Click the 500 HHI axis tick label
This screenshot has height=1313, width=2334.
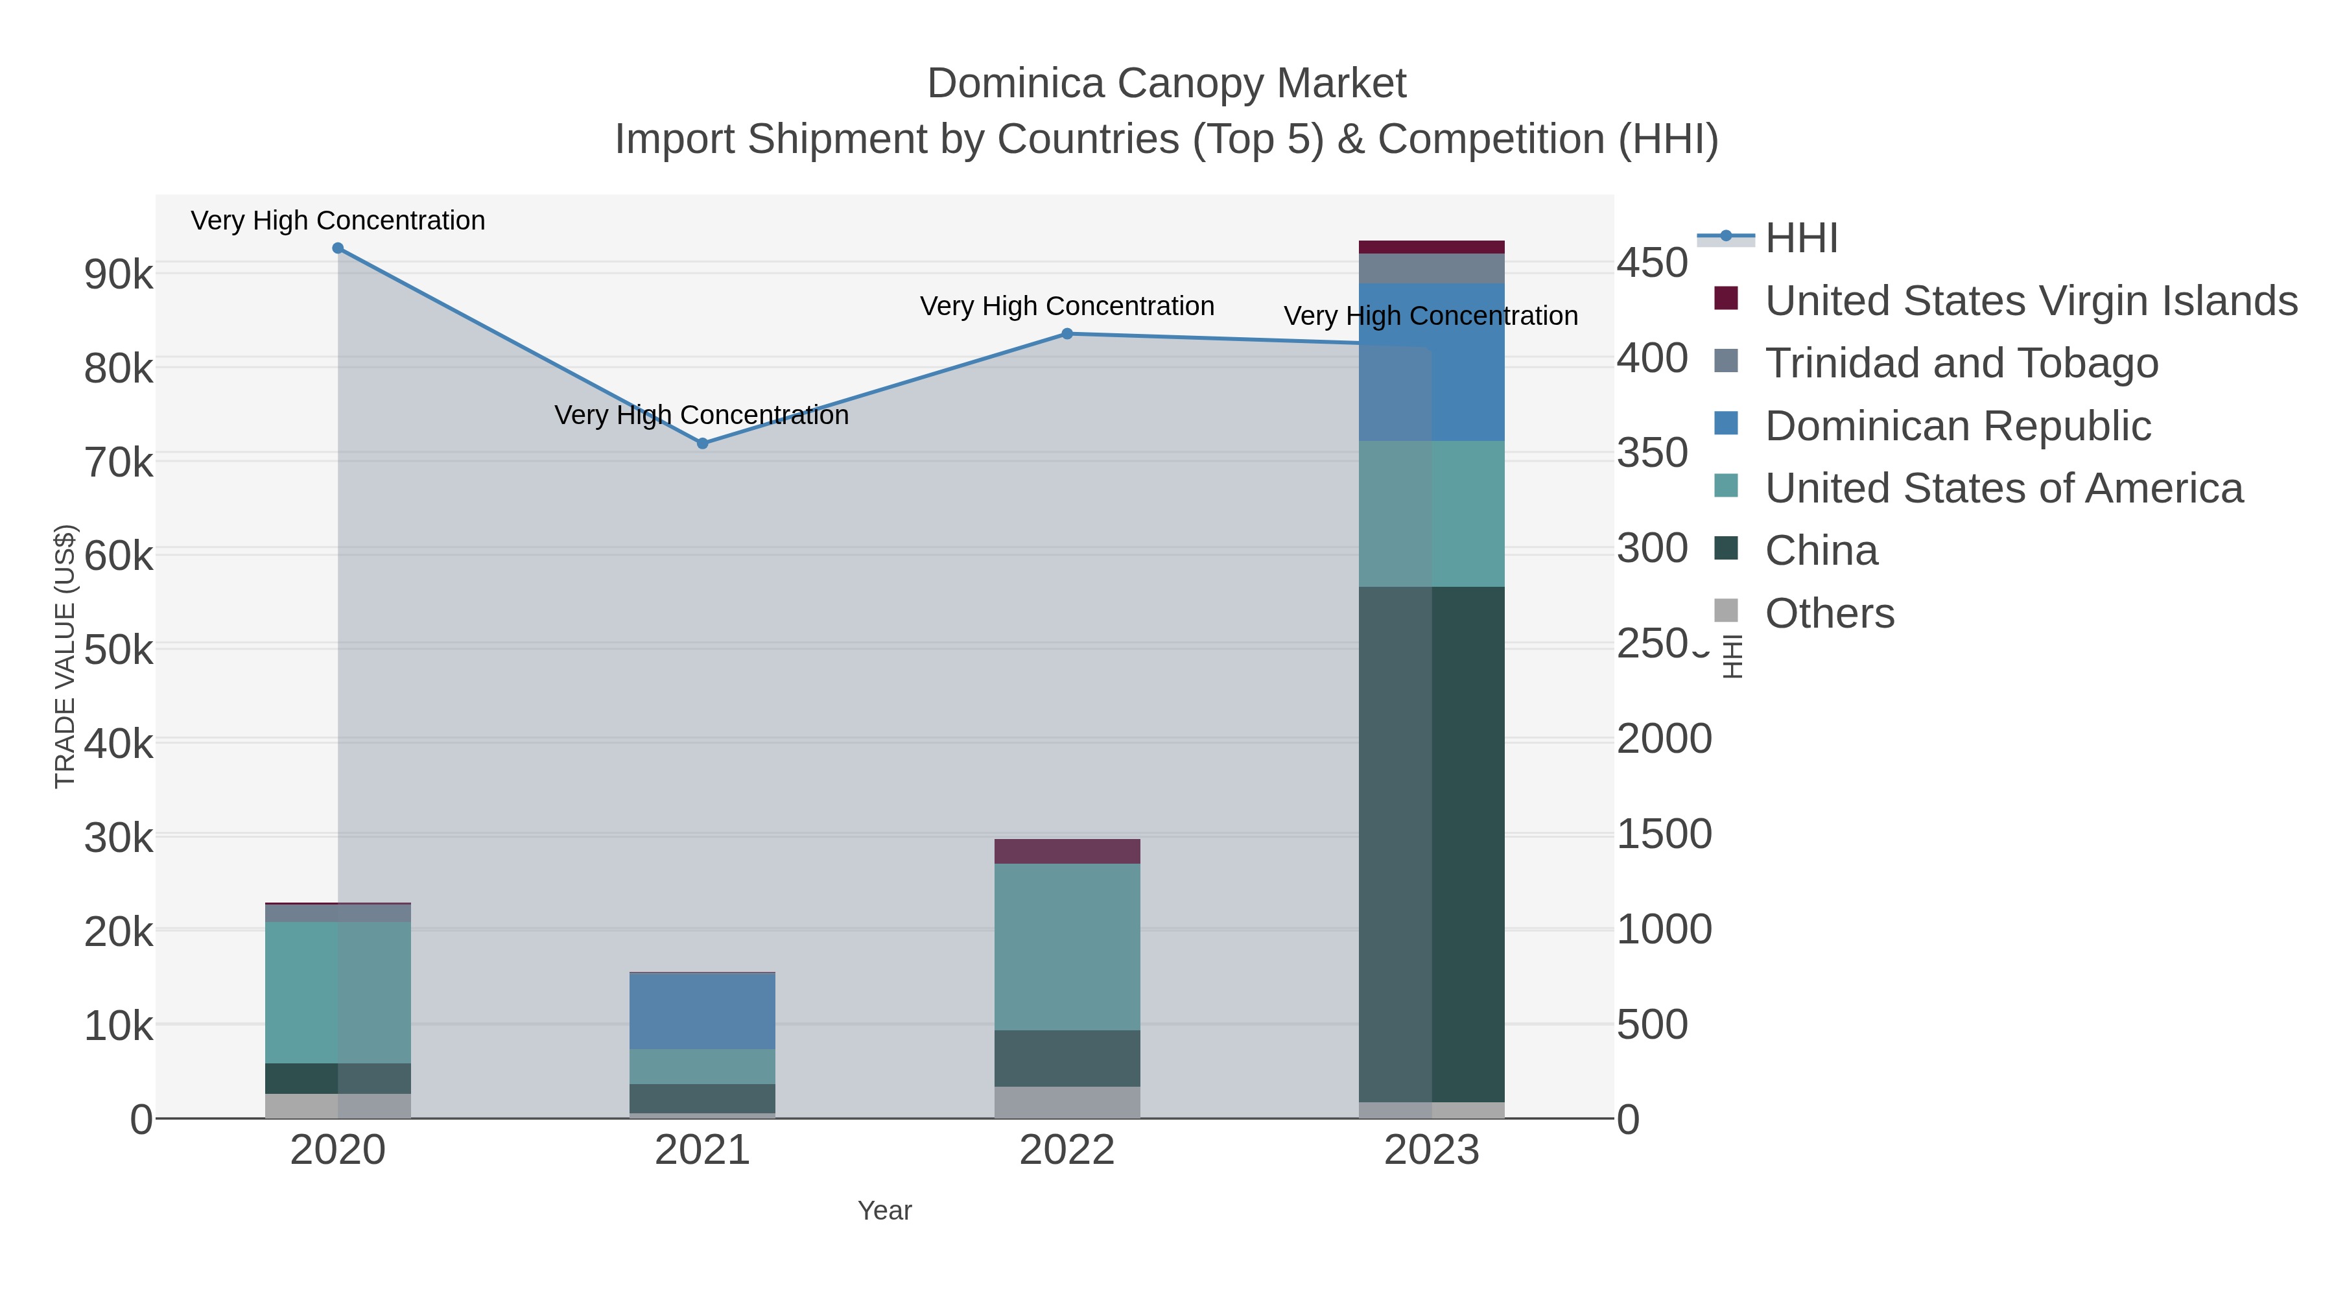pyautogui.click(x=1653, y=1025)
